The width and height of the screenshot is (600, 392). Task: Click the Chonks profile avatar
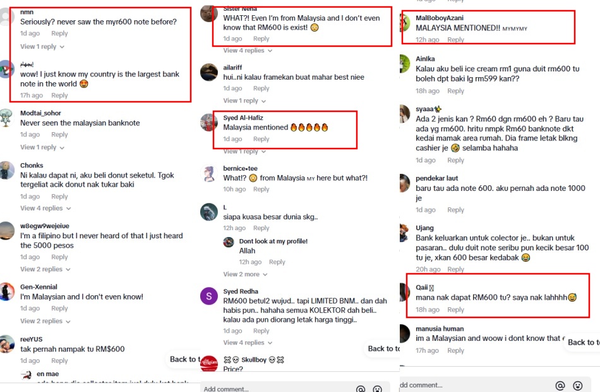point(6,170)
